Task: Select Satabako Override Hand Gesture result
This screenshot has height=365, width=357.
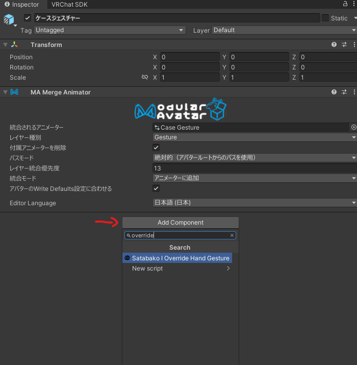Action: 177,258
